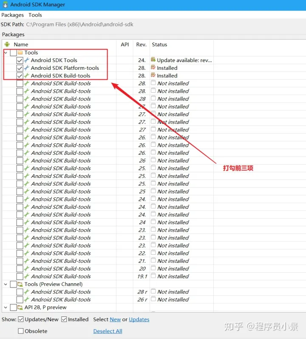Click the Deselect All link
The image size is (306, 339).
tap(108, 331)
